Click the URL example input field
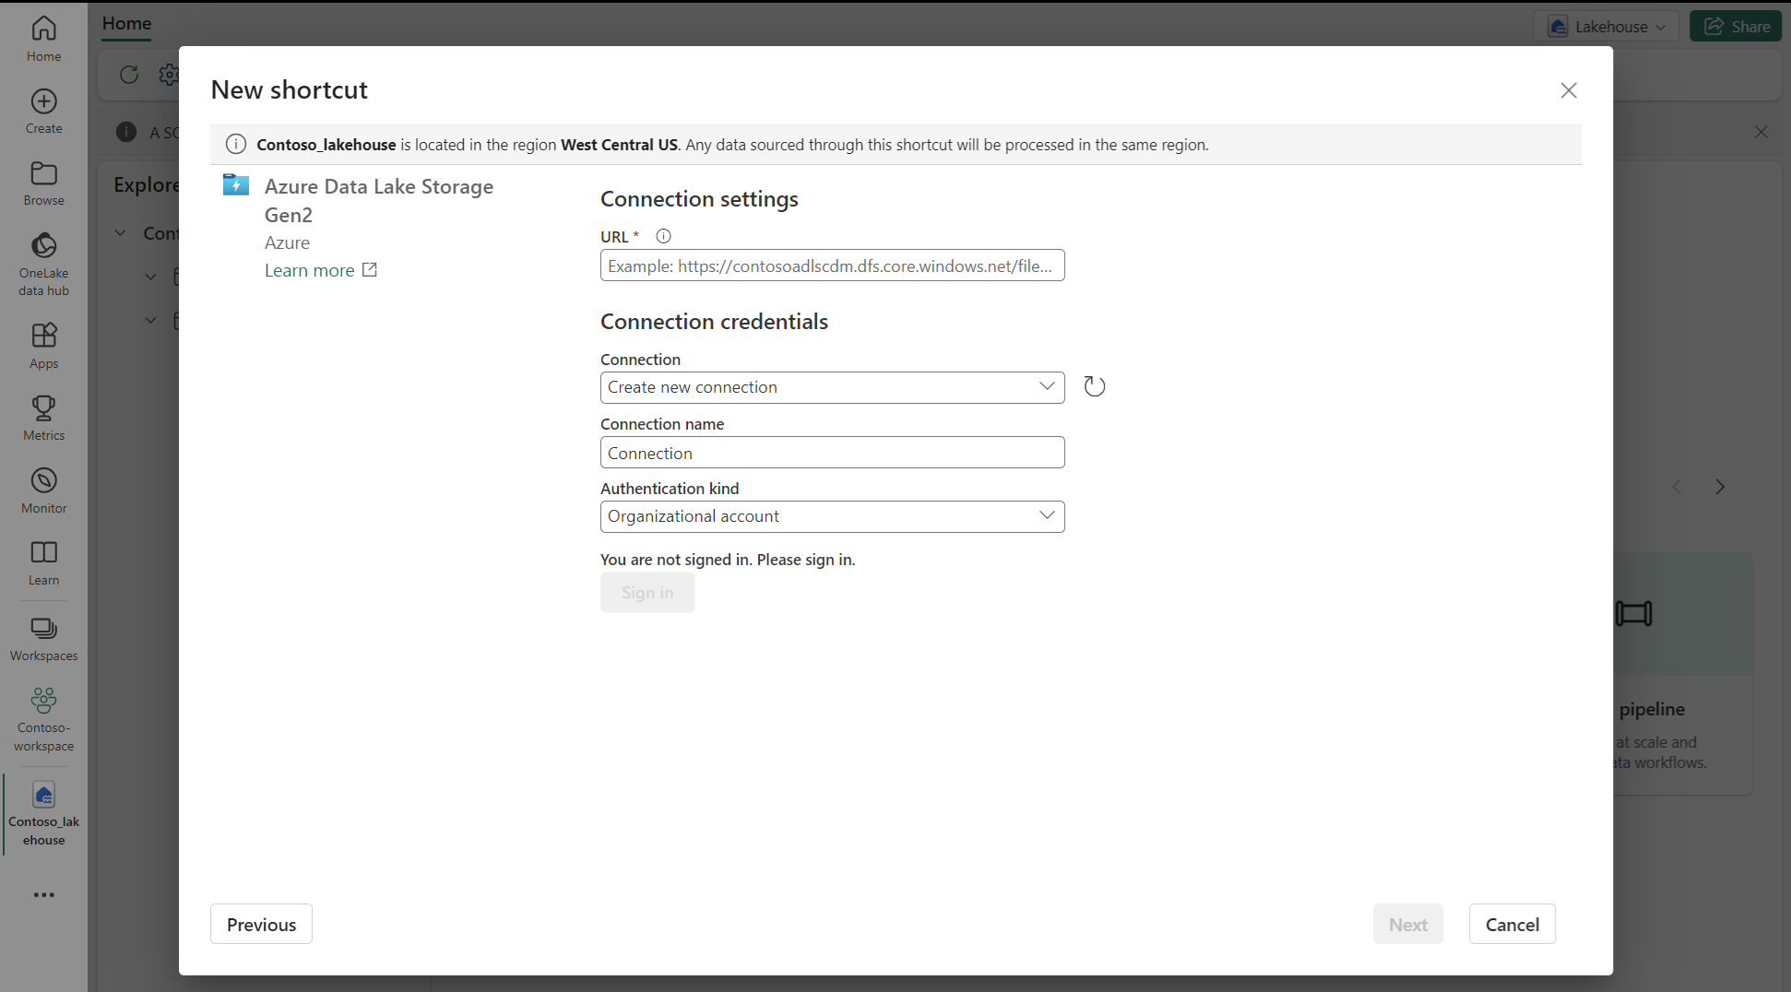 point(831,266)
